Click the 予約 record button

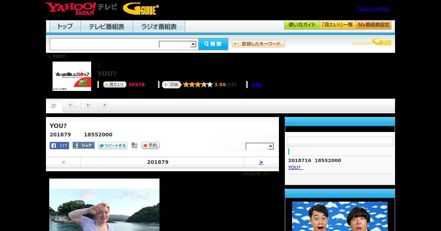(151, 146)
